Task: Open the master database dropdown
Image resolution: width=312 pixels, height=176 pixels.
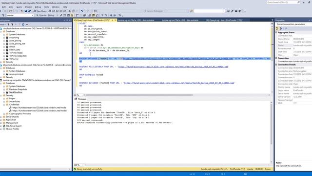Action: [33, 15]
